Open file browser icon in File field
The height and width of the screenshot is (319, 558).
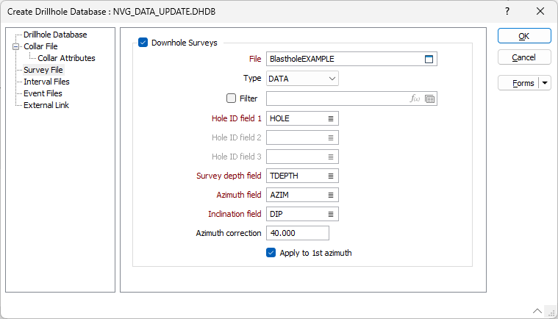[429, 59]
